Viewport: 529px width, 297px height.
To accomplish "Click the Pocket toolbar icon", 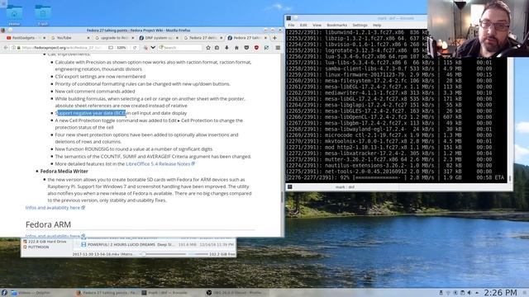I will point(246,48).
